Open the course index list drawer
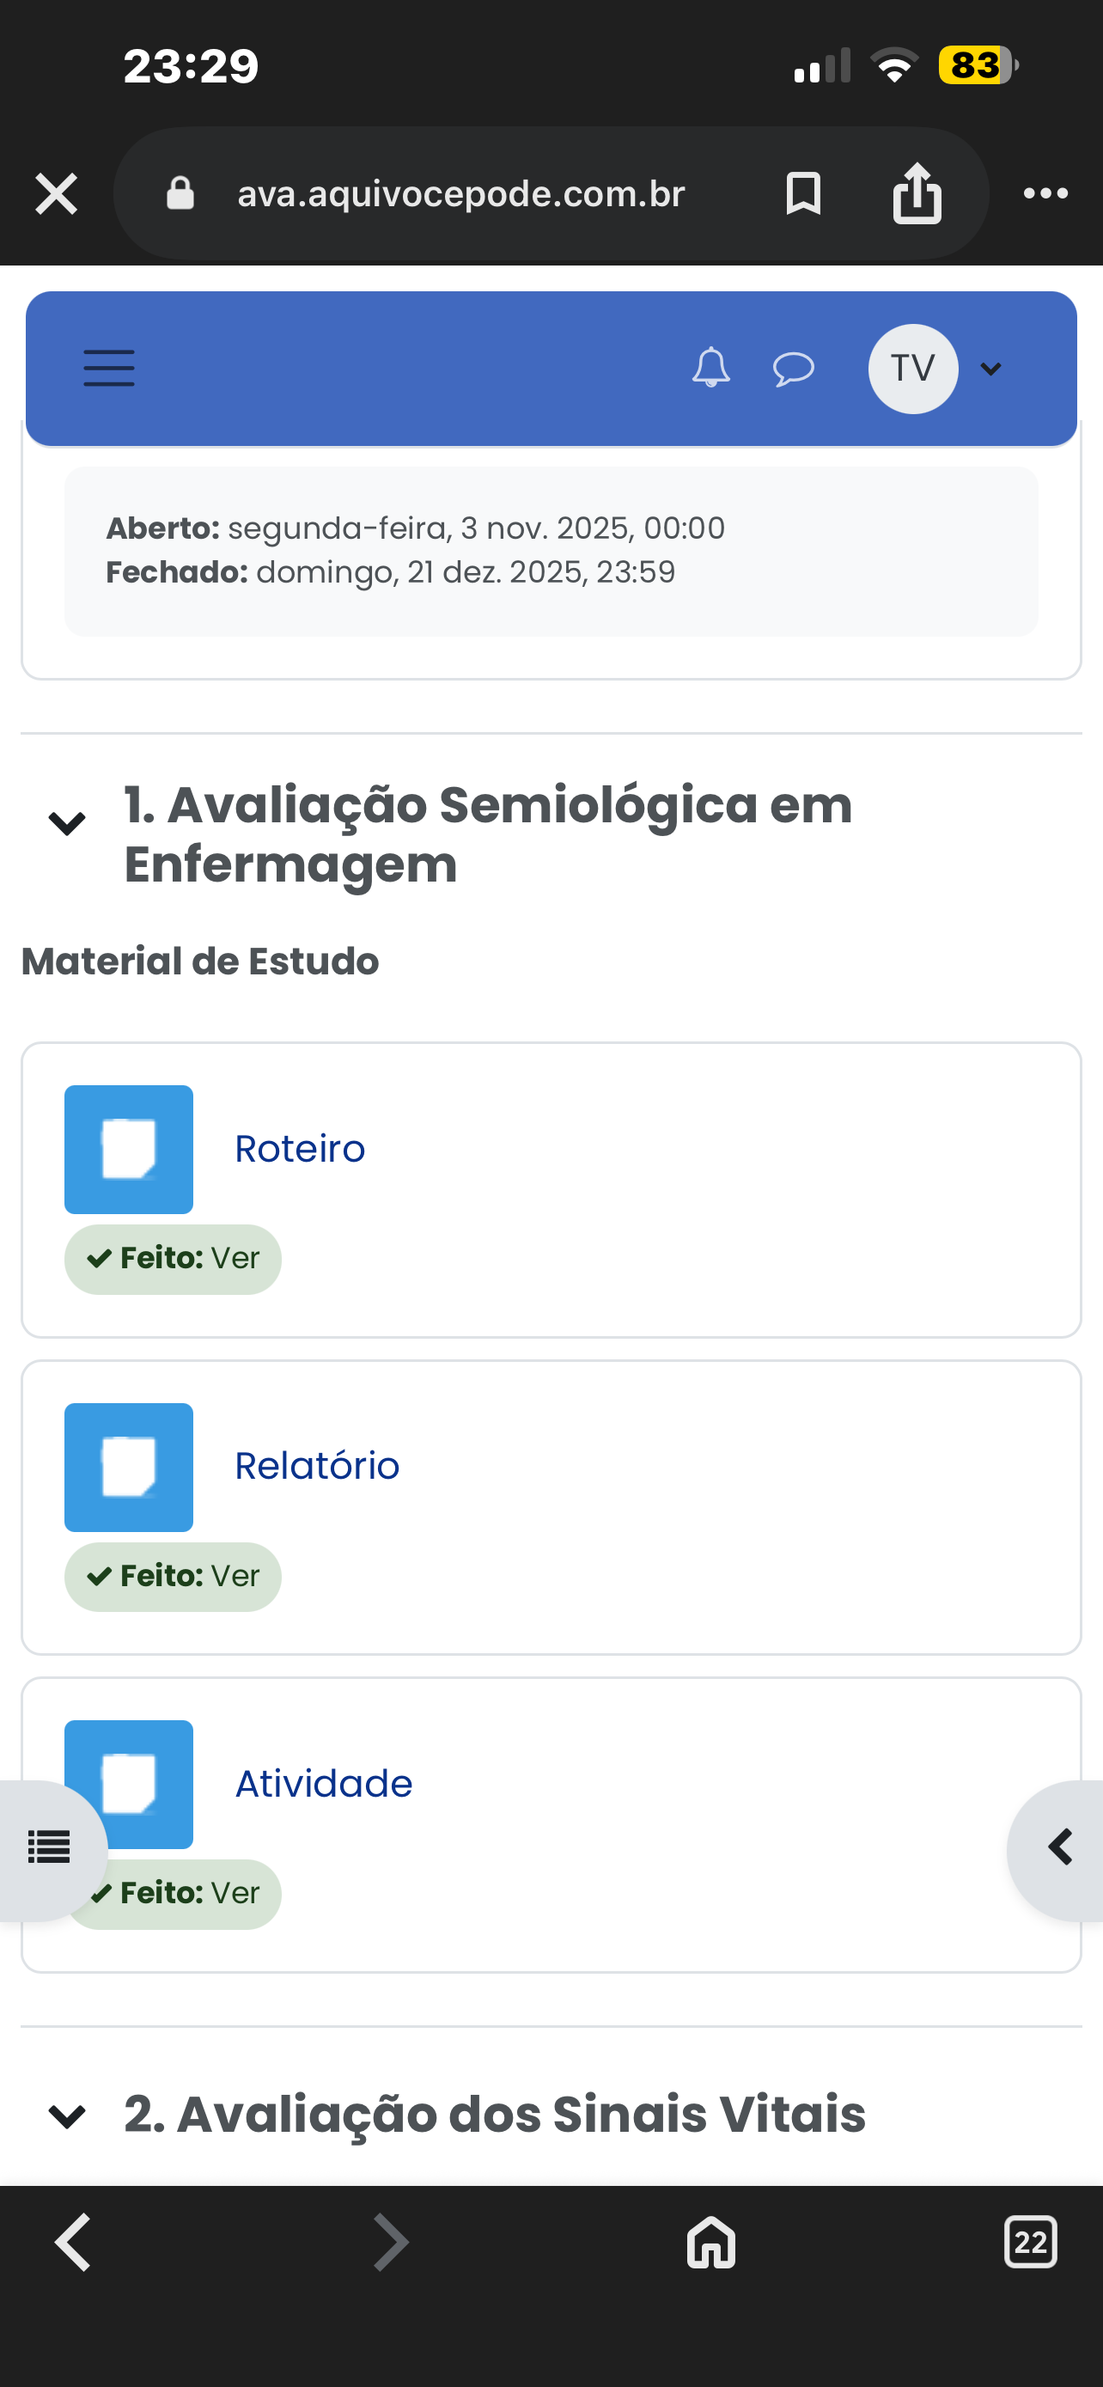Screen dimensions: 1103x2387 (49, 1847)
